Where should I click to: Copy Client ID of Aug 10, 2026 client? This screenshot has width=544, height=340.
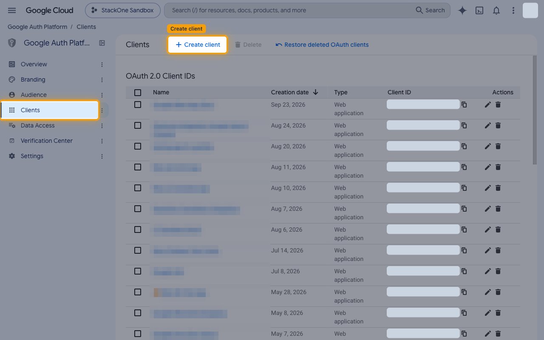click(464, 188)
